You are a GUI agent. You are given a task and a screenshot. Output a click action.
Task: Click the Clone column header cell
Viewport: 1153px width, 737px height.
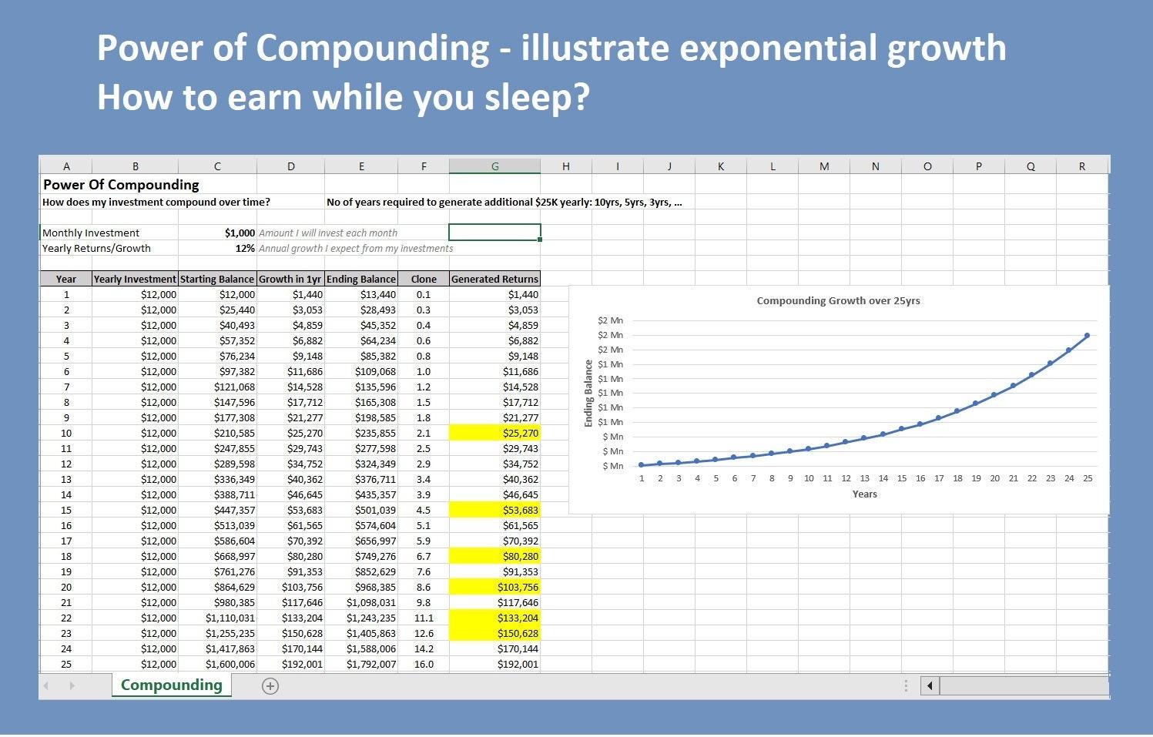[423, 279]
